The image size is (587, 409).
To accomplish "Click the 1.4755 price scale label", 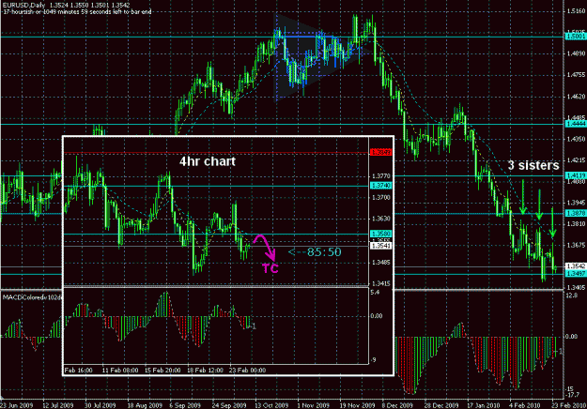I will [x=576, y=75].
